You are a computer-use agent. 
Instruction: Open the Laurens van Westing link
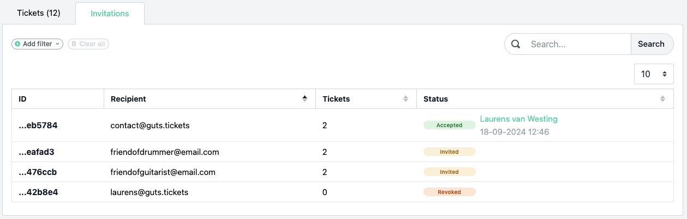[518, 119]
